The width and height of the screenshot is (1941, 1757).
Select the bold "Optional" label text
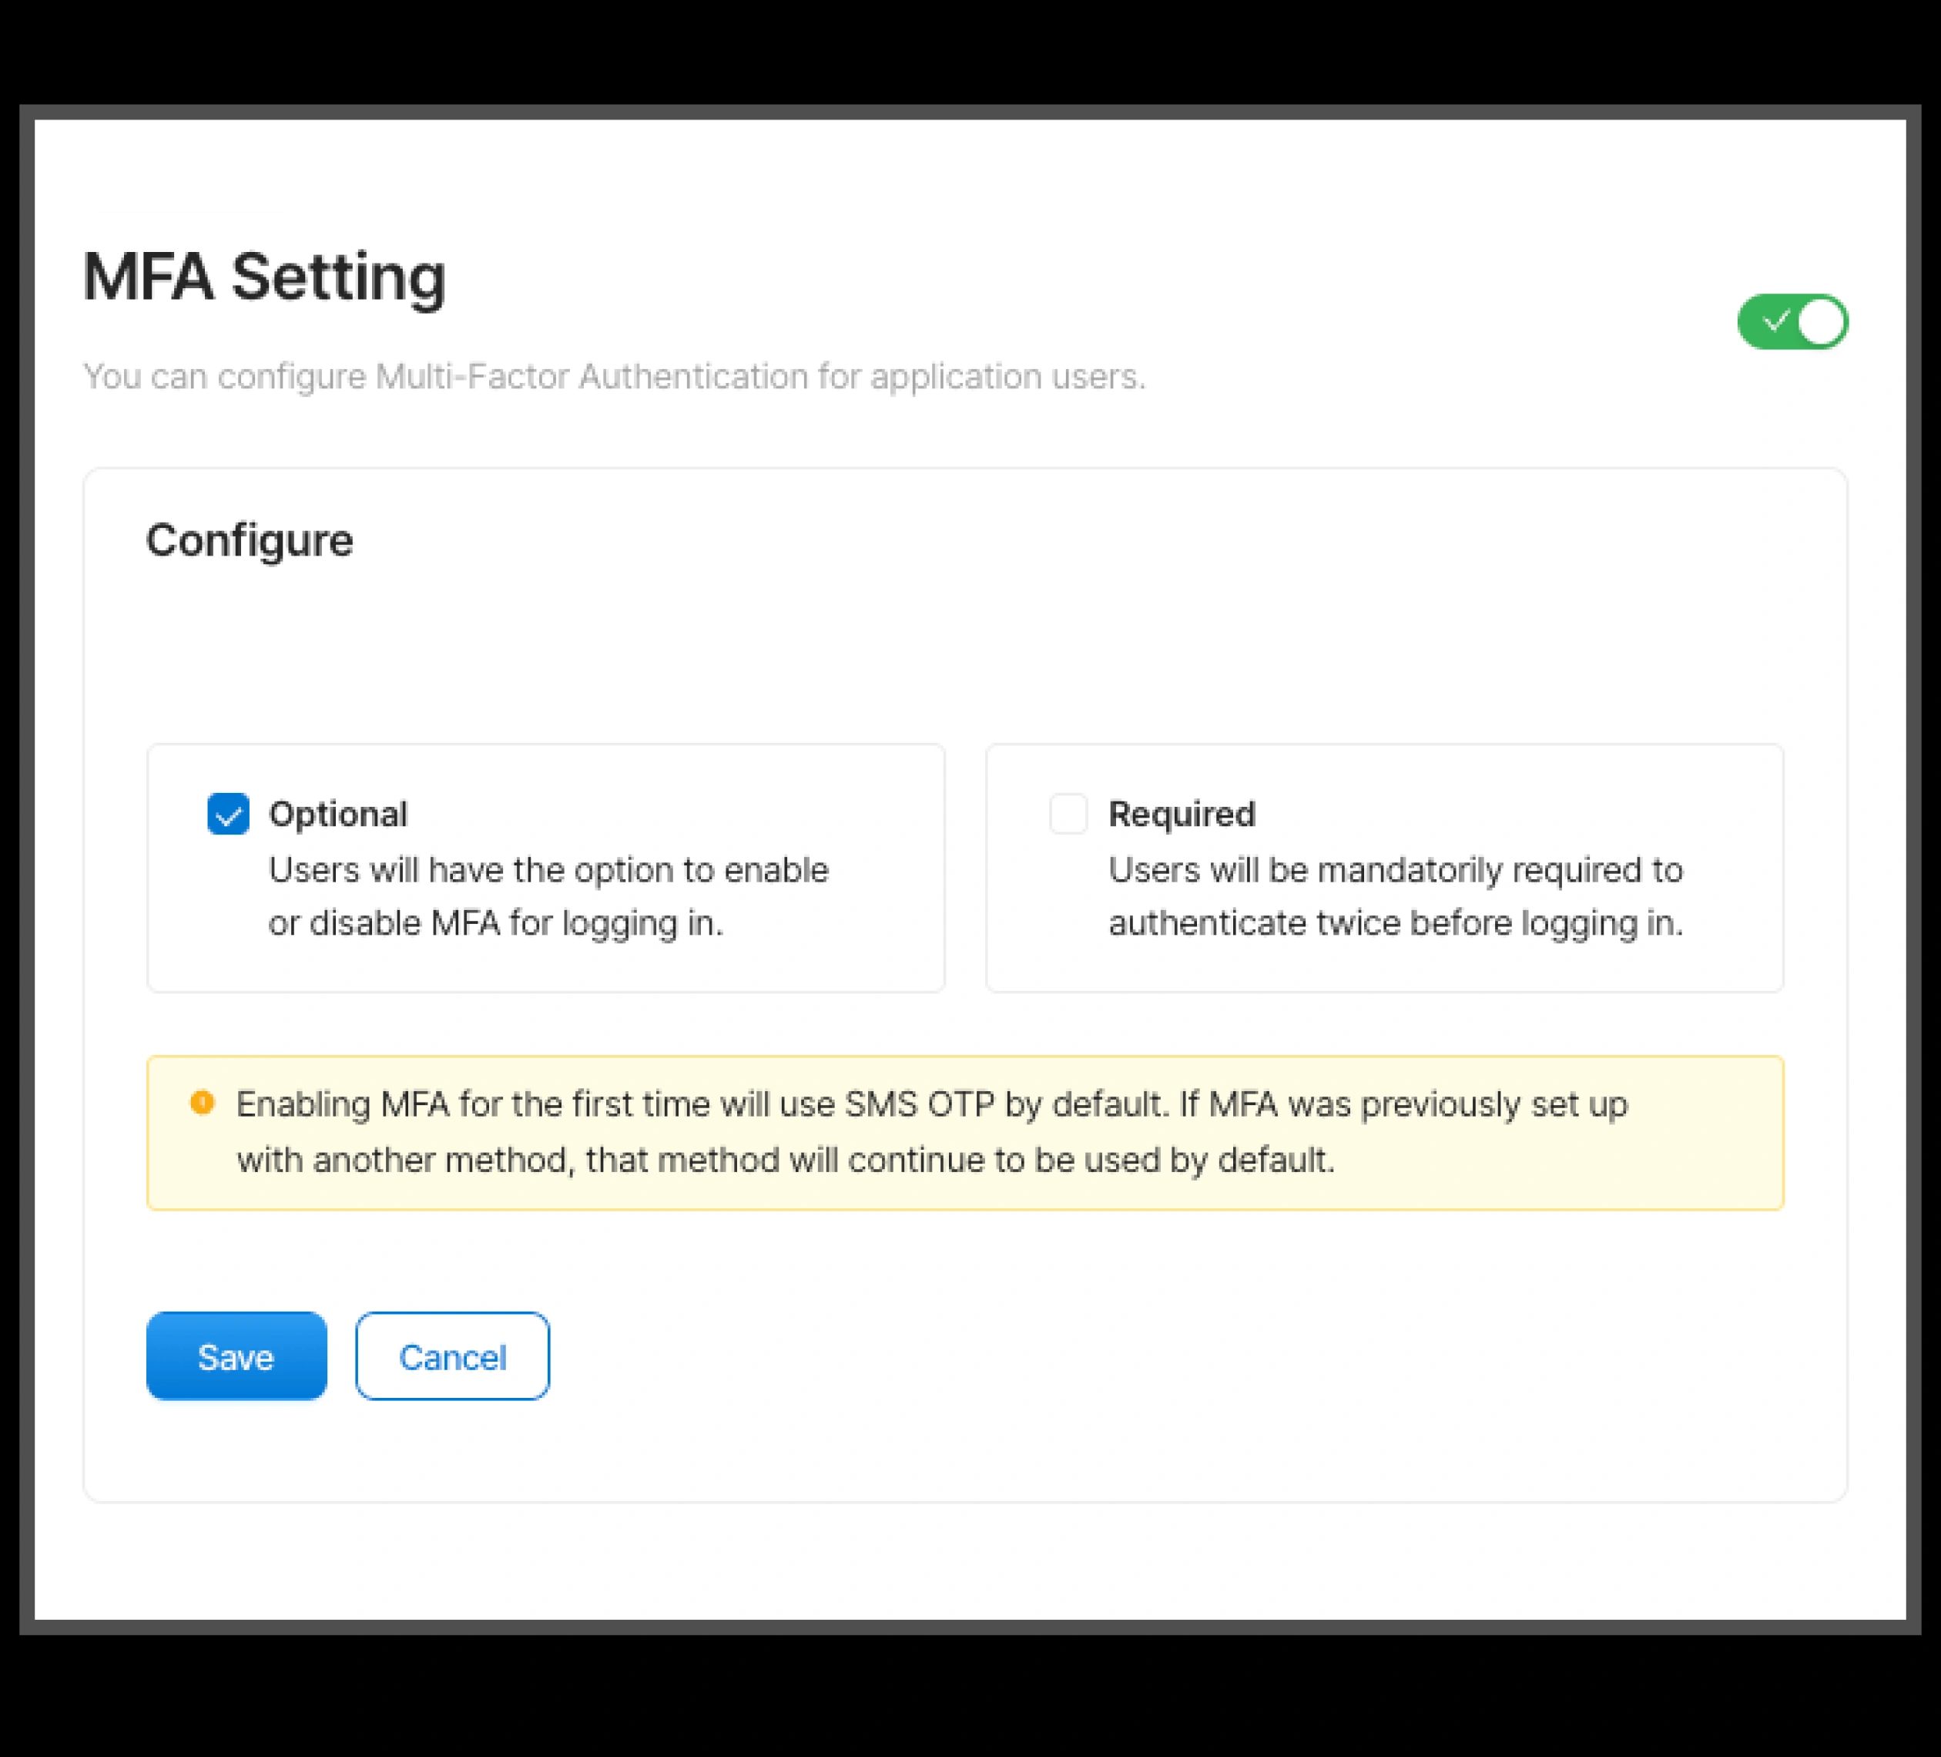pos(338,814)
